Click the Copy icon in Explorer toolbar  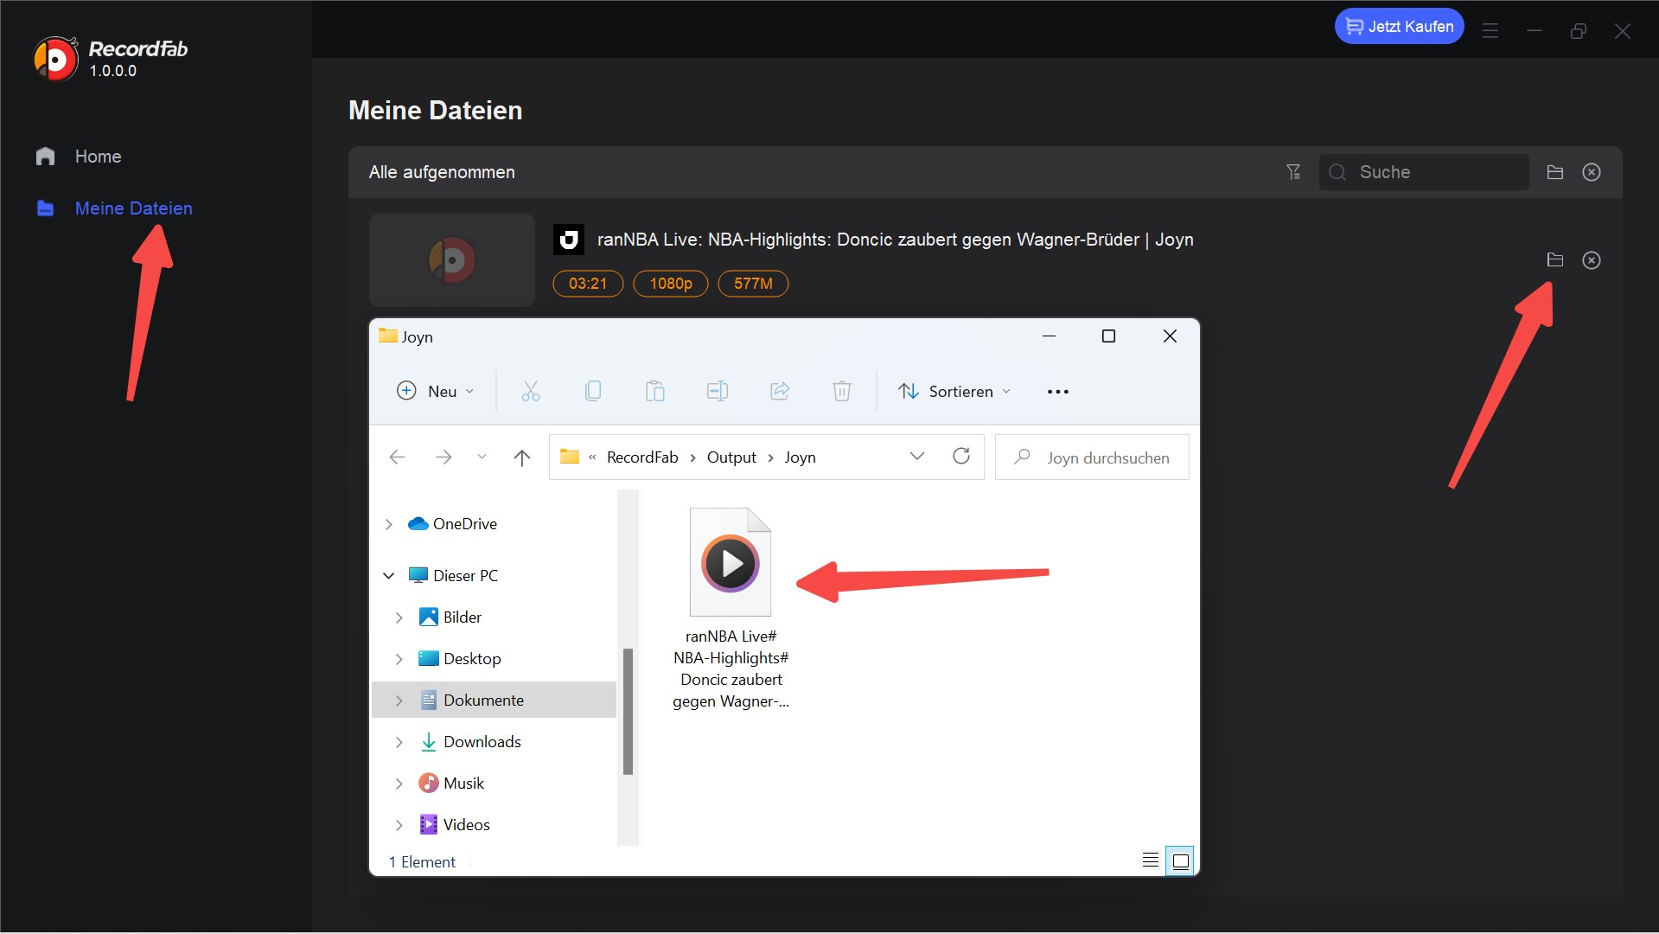593,391
